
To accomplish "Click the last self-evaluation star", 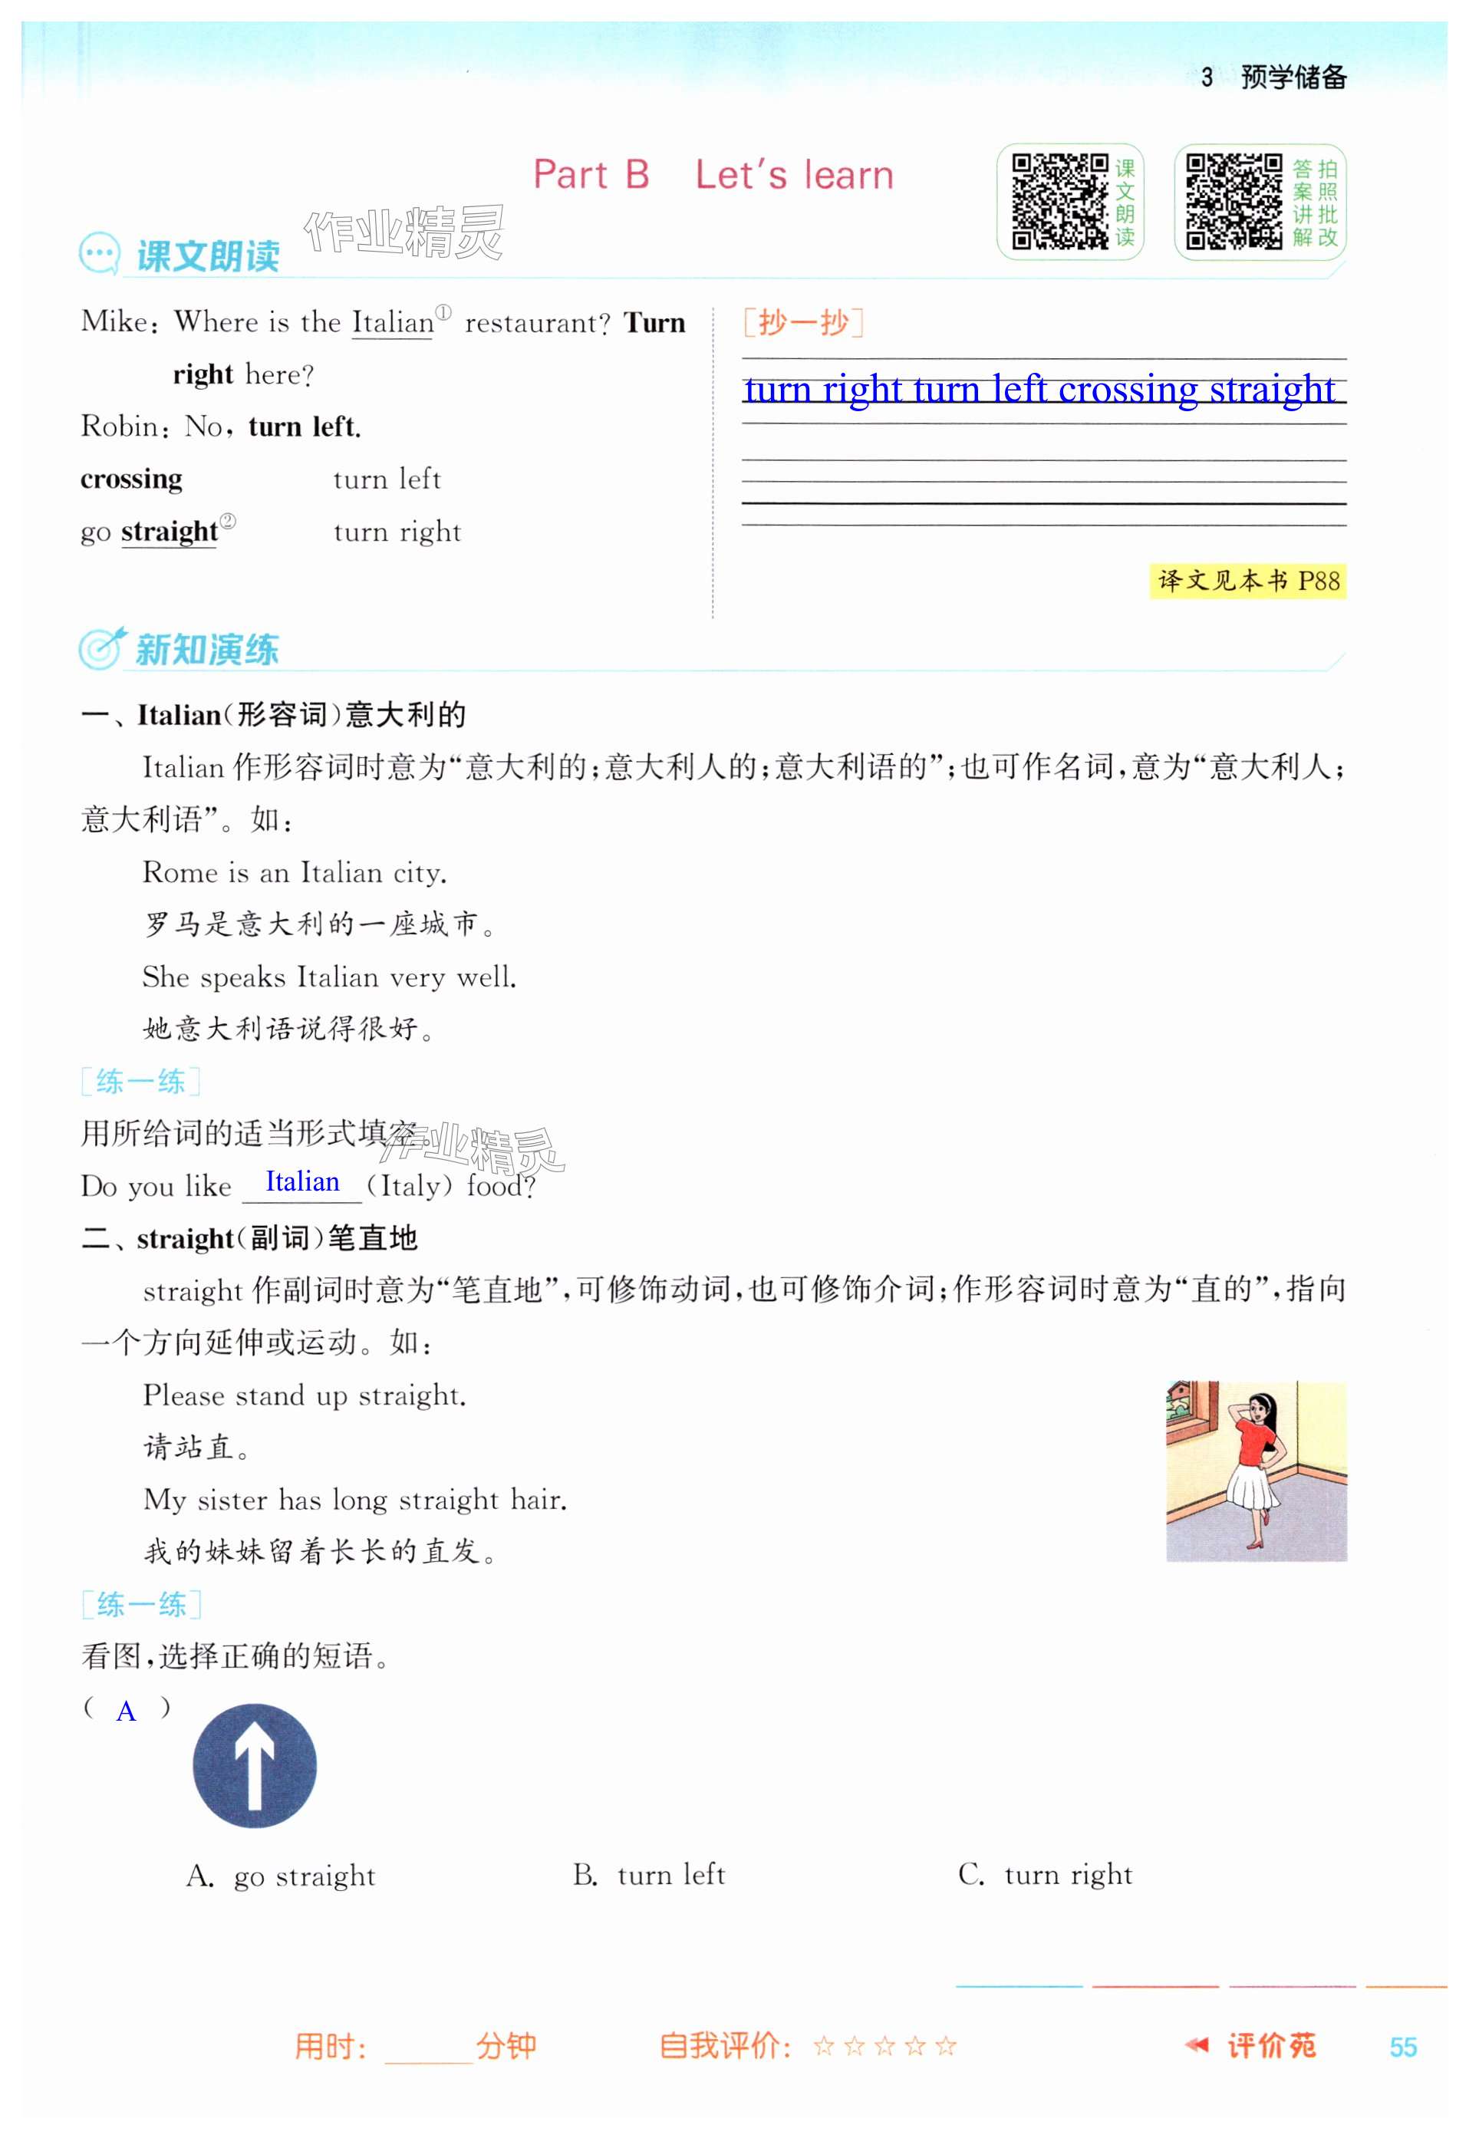I will [x=945, y=2045].
